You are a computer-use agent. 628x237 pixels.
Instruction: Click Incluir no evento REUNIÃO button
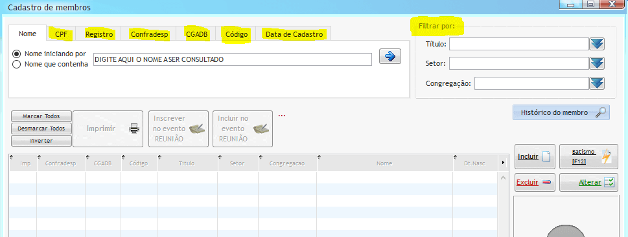tap(242, 129)
